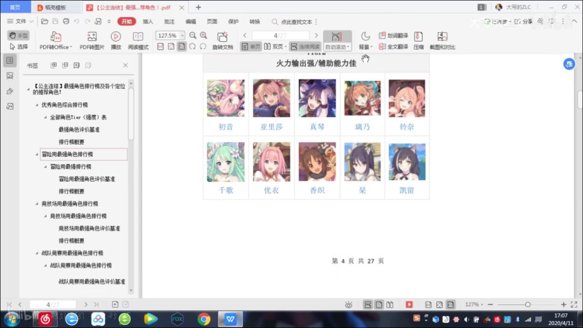
Task: Go to next page in ribbon
Action: click(x=316, y=35)
